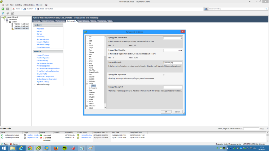Viewport: 269px width, 151px height.
Task: Expand the loggers node under Syslog
Action: [x=89, y=88]
